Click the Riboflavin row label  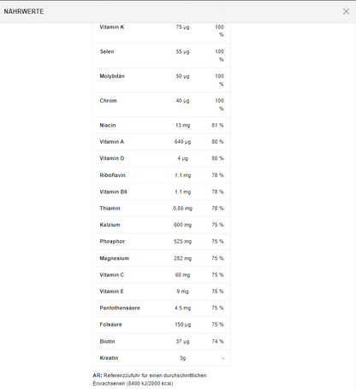click(x=112, y=175)
